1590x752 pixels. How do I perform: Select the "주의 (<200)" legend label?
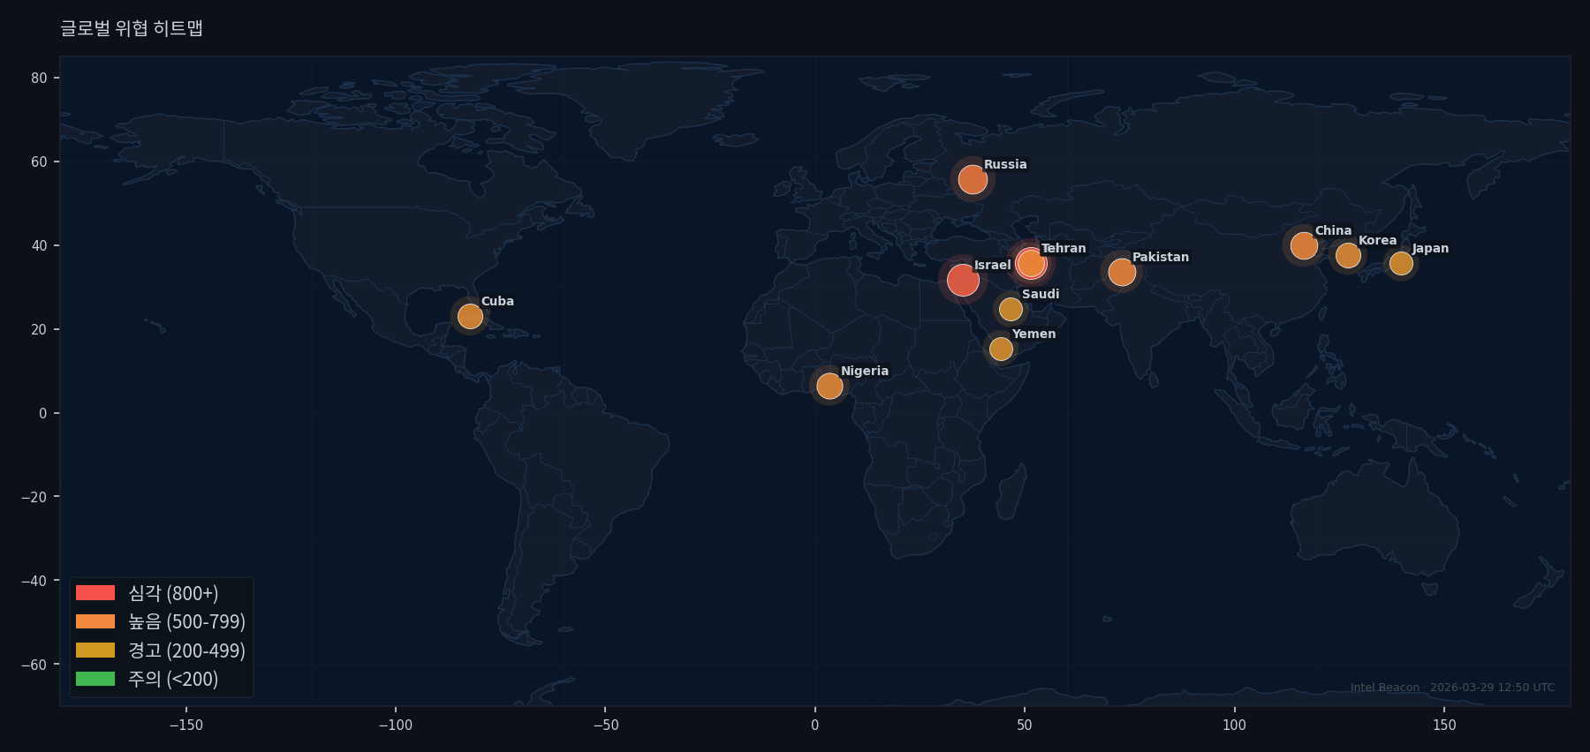[173, 679]
